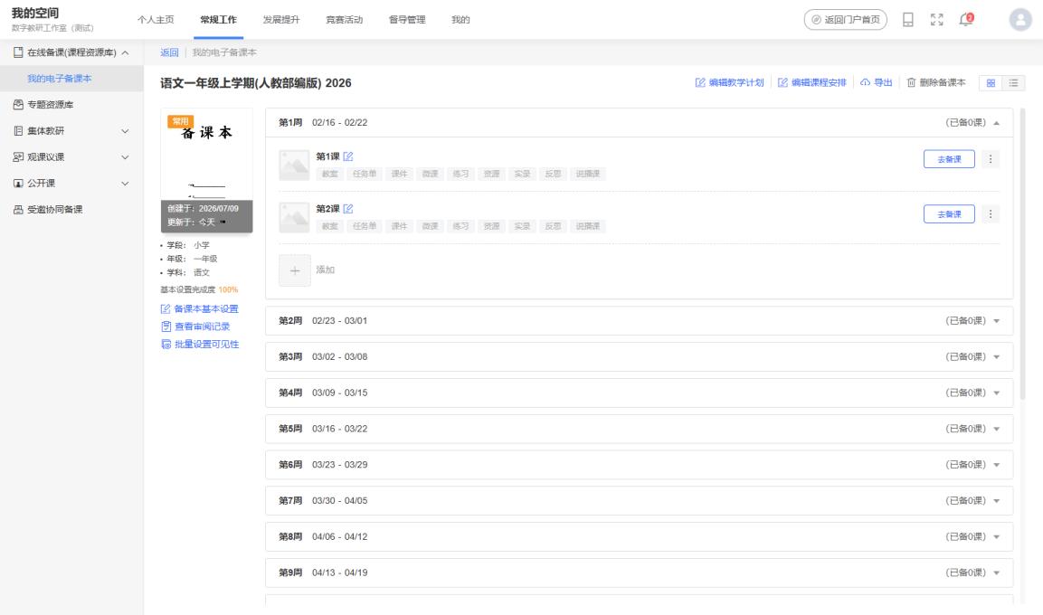The width and height of the screenshot is (1043, 615).
Task: Click the edit icon next to 第2课
Action: click(348, 209)
